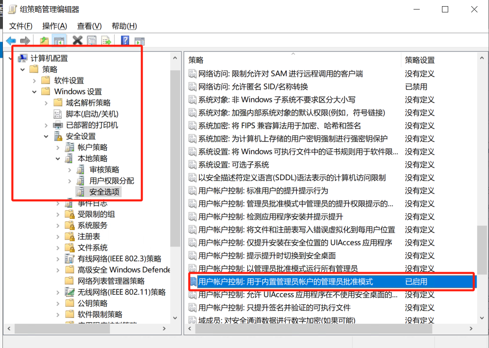Image resolution: width=489 pixels, height=348 pixels.
Task: Click the blue Help question mark icon
Action: tap(125, 41)
